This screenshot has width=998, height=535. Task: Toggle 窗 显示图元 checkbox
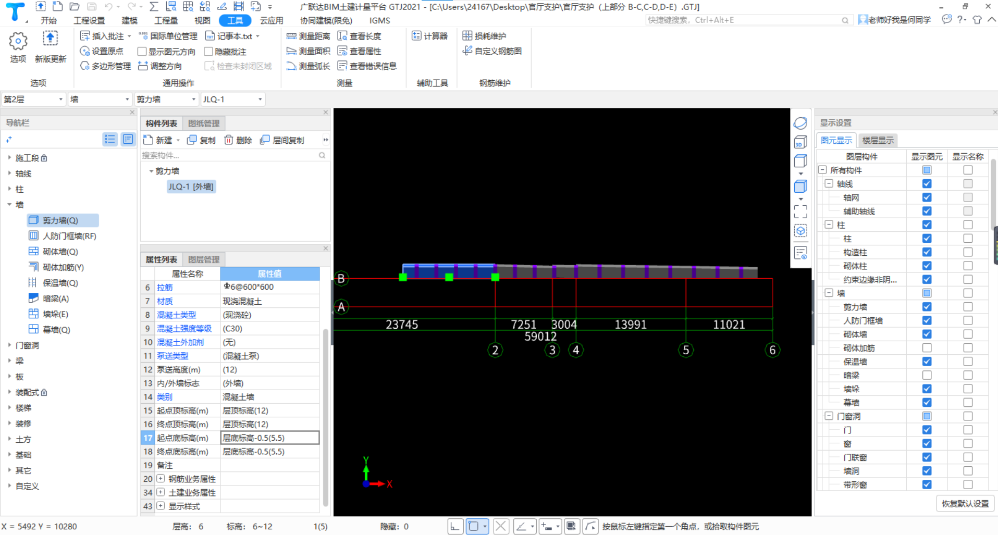(x=927, y=443)
